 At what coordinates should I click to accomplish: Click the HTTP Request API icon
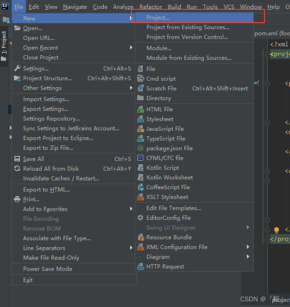pos(140,267)
